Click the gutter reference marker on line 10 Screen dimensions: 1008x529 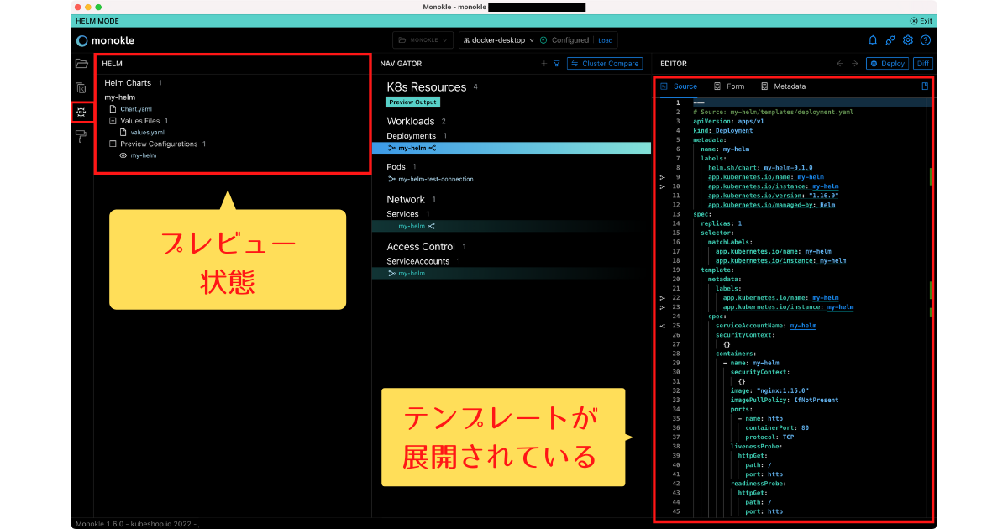point(662,186)
